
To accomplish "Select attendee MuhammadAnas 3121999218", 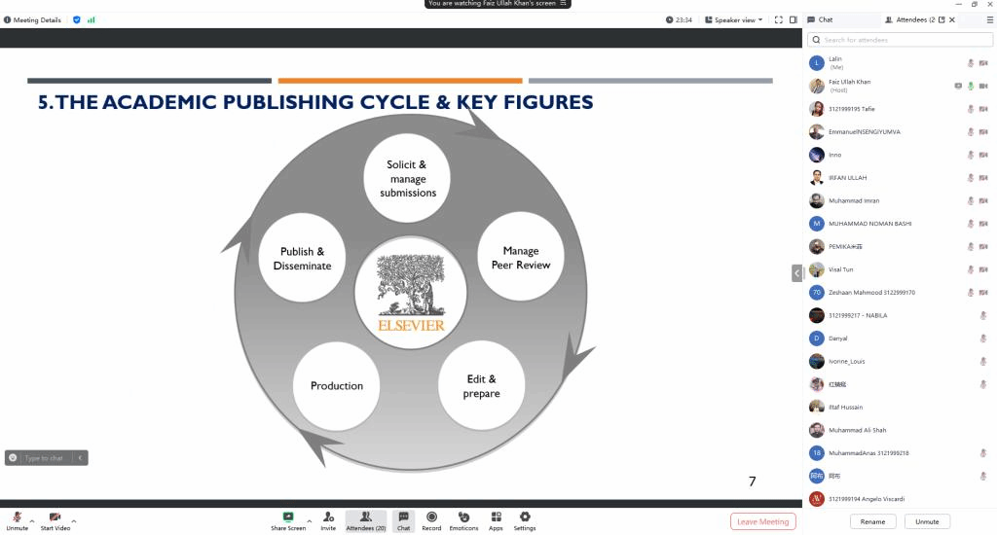I will pyautogui.click(x=899, y=453).
